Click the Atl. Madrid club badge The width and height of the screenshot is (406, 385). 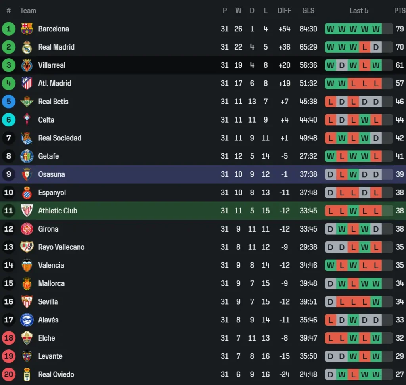tap(27, 84)
